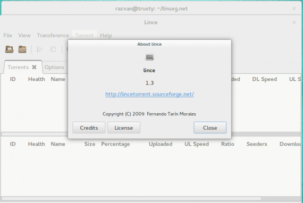303x203 pixels.
Task: Open the lincetorrent.sourceforge.net link
Action: (x=149, y=94)
